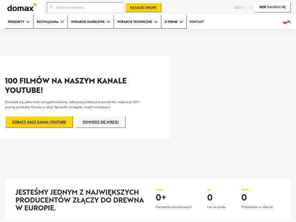This screenshot has width=296, height=222.
Task: Switch language via PL selector
Action: [x=287, y=22]
